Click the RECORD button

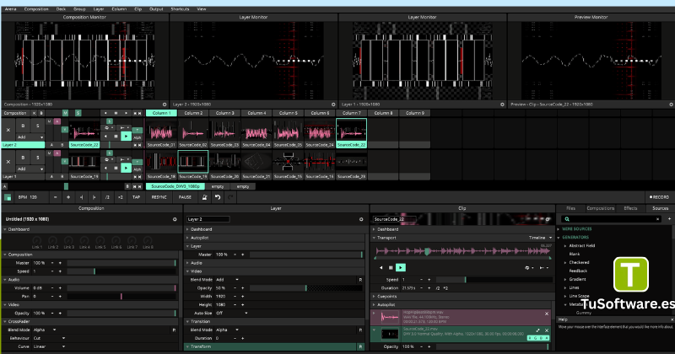[659, 197]
